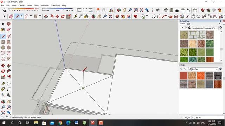Select the Pie tool

click(9, 59)
